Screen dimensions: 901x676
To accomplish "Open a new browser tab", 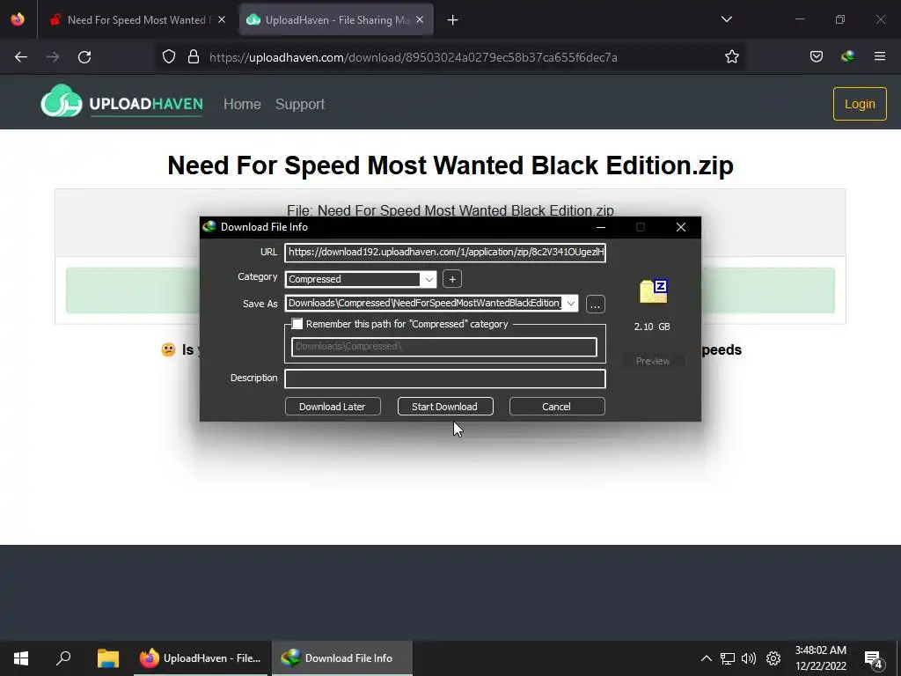I will (x=453, y=20).
